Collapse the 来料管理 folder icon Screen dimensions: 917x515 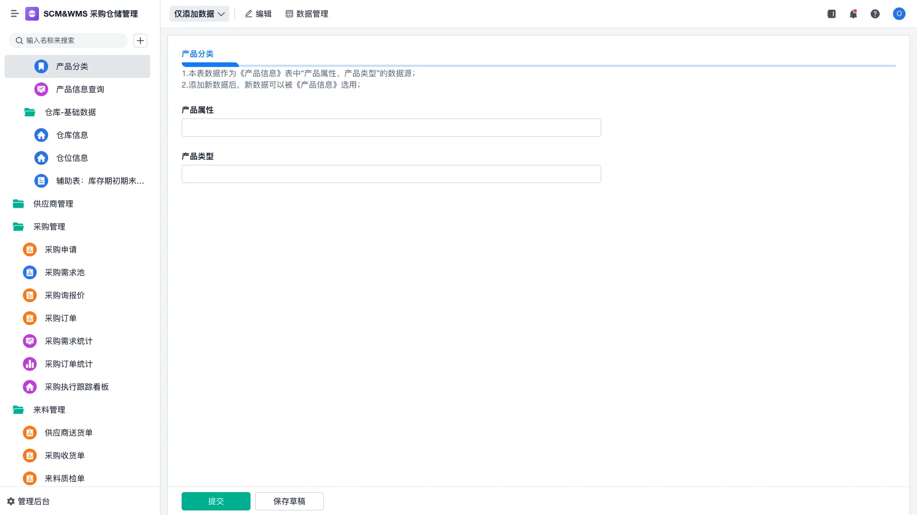(18, 410)
